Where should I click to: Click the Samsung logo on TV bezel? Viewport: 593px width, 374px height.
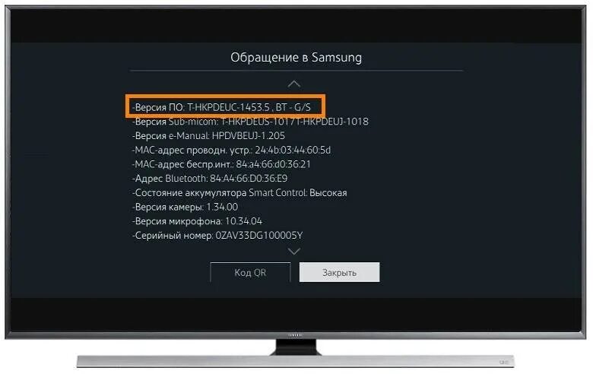click(296, 335)
